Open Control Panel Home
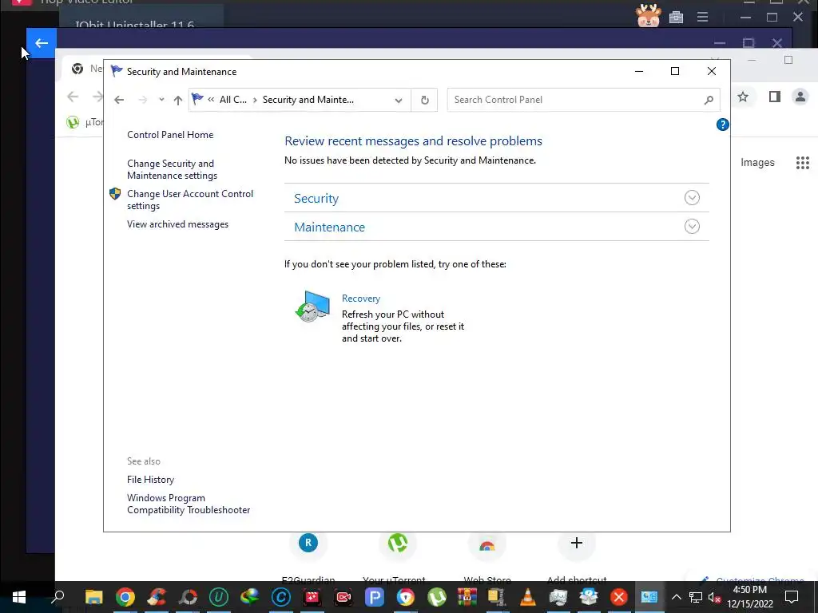 tap(170, 134)
